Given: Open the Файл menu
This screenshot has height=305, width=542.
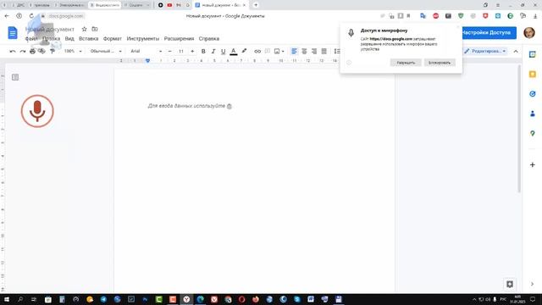Looking at the screenshot, I should pyautogui.click(x=31, y=39).
